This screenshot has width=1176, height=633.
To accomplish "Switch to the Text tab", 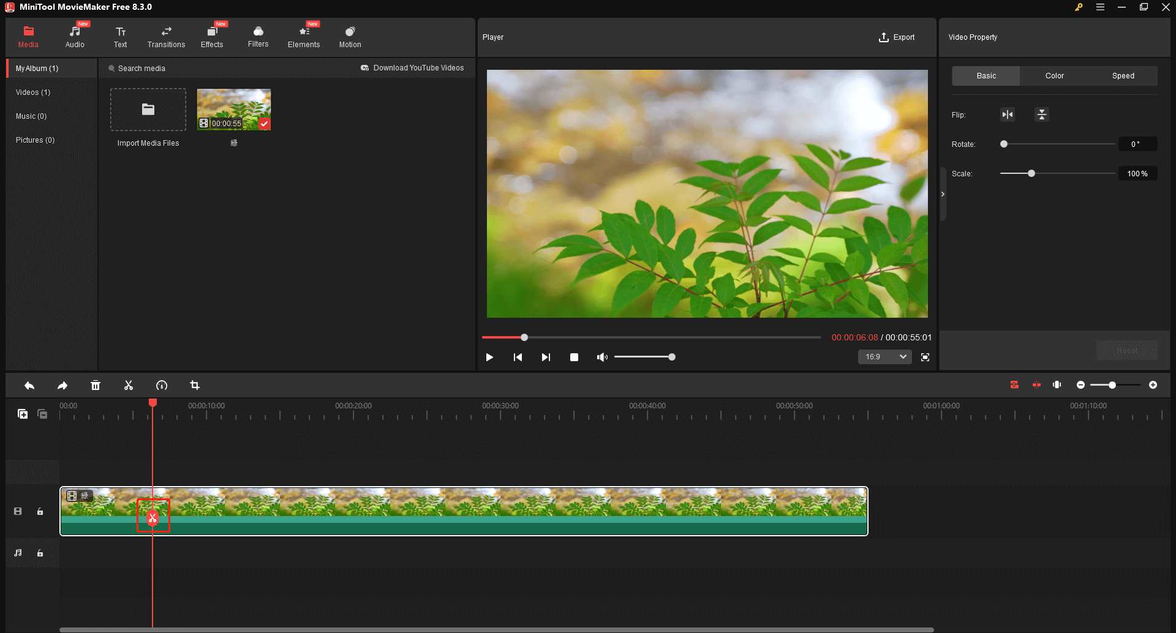I will (x=121, y=37).
